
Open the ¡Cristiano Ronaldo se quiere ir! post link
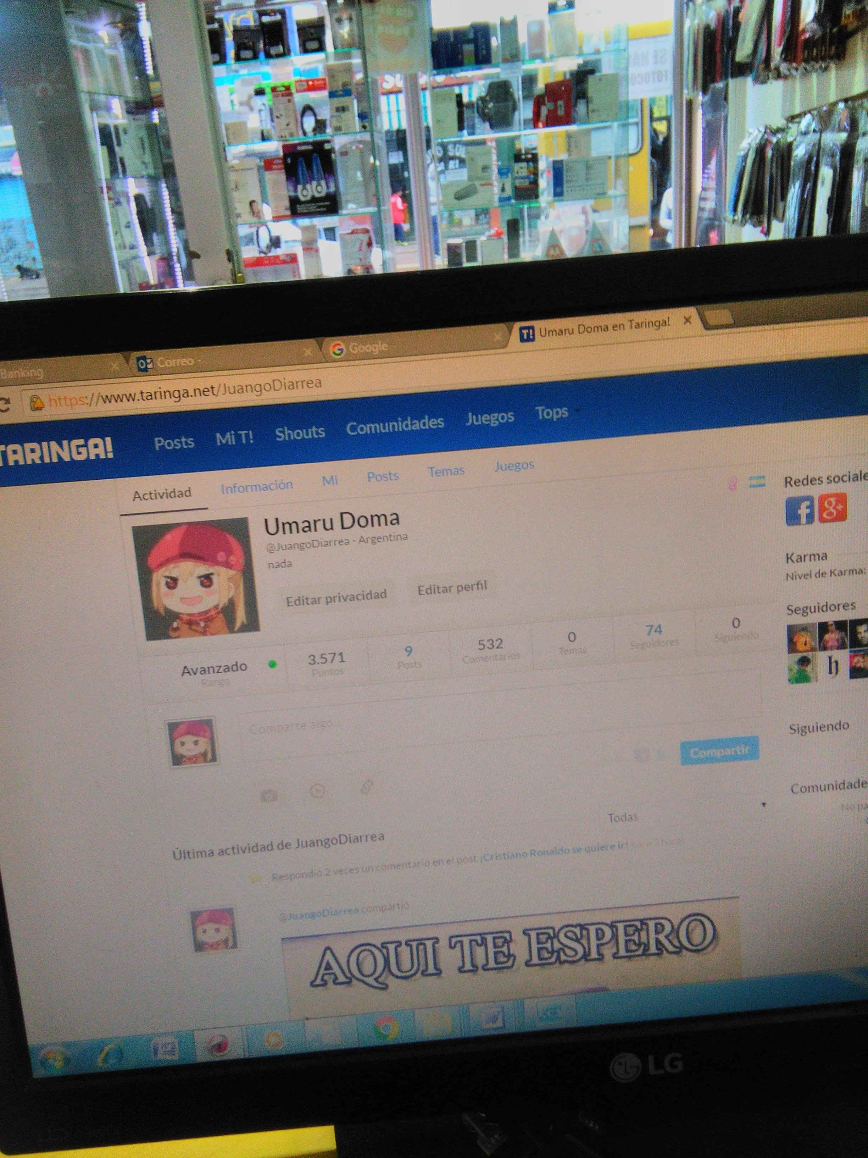point(554,852)
